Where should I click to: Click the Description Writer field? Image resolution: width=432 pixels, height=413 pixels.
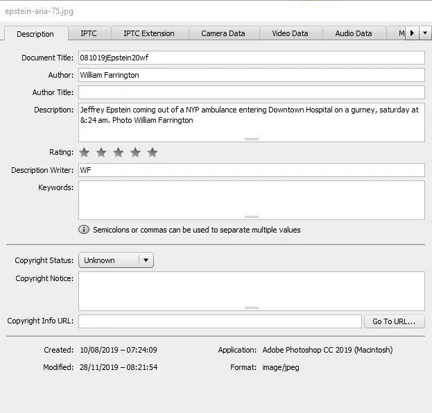coord(252,170)
